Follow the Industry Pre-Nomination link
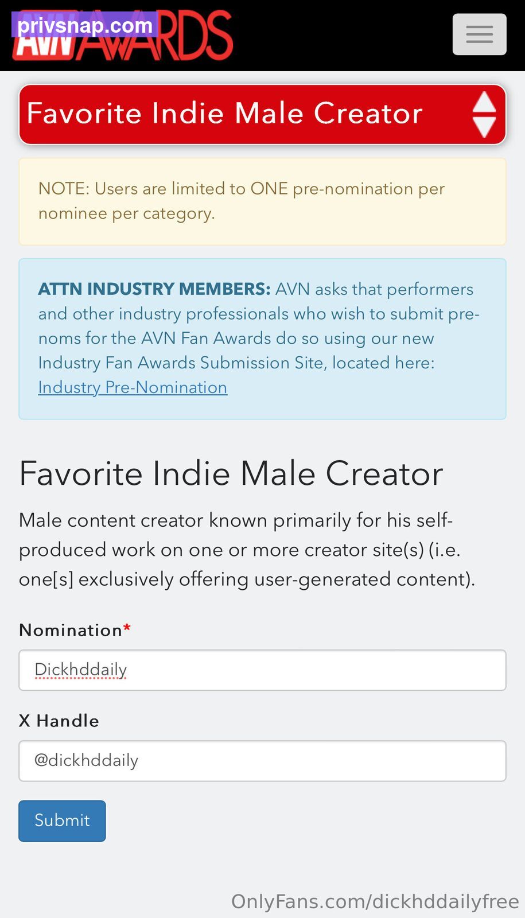 tap(133, 387)
